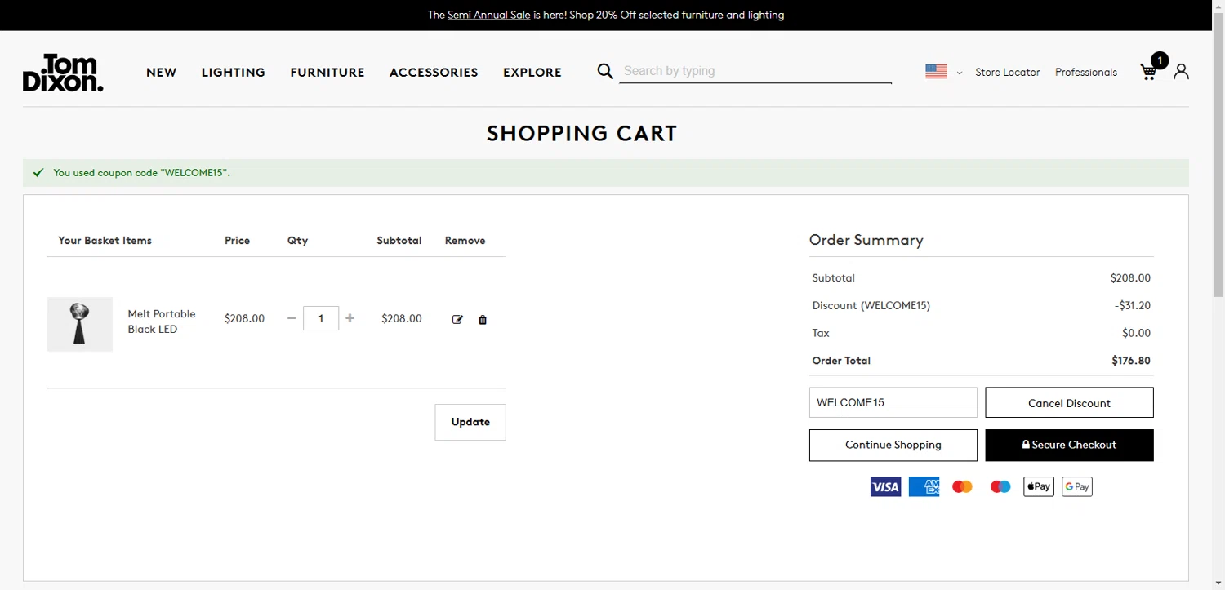
Task: Open the user account icon
Action: (x=1181, y=72)
